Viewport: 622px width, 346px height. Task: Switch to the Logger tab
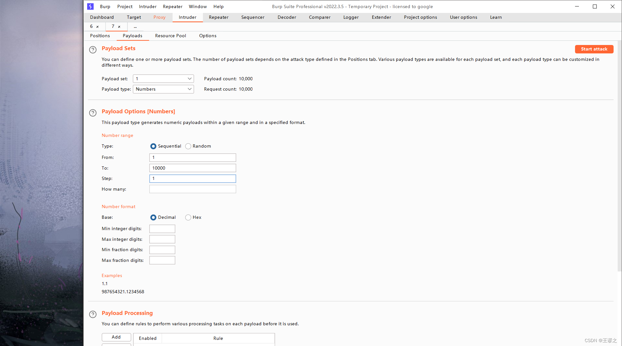pyautogui.click(x=351, y=17)
